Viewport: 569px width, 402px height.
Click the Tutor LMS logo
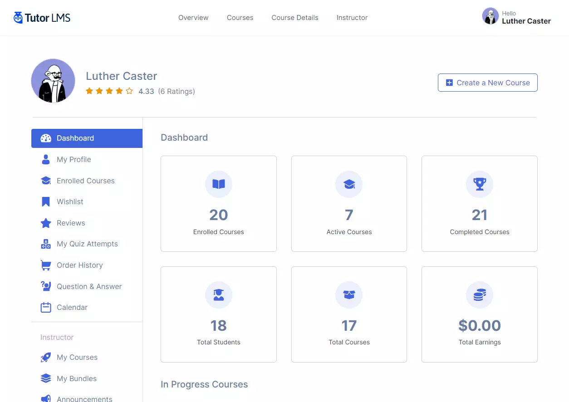click(x=42, y=18)
